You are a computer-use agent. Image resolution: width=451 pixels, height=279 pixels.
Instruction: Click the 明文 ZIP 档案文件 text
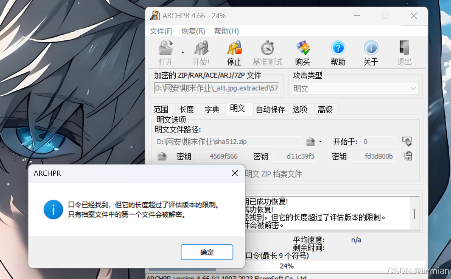click(273, 174)
